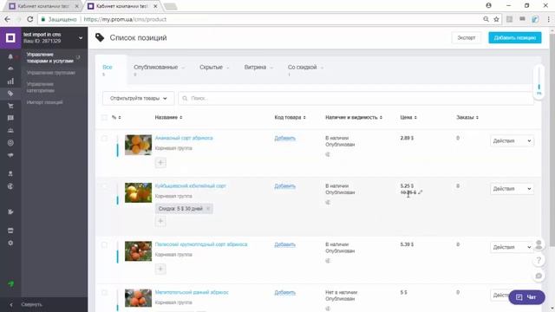Open the Чат chat button
The height and width of the screenshot is (312, 555).
click(526, 297)
